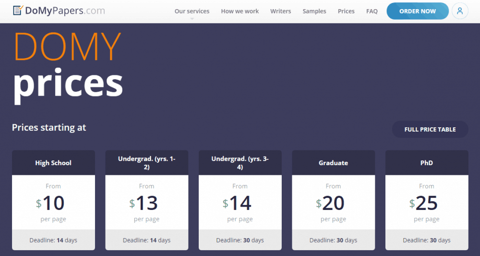Screen dimensions: 480x256
Task: Click the $10 per page price
Action: 50,203
